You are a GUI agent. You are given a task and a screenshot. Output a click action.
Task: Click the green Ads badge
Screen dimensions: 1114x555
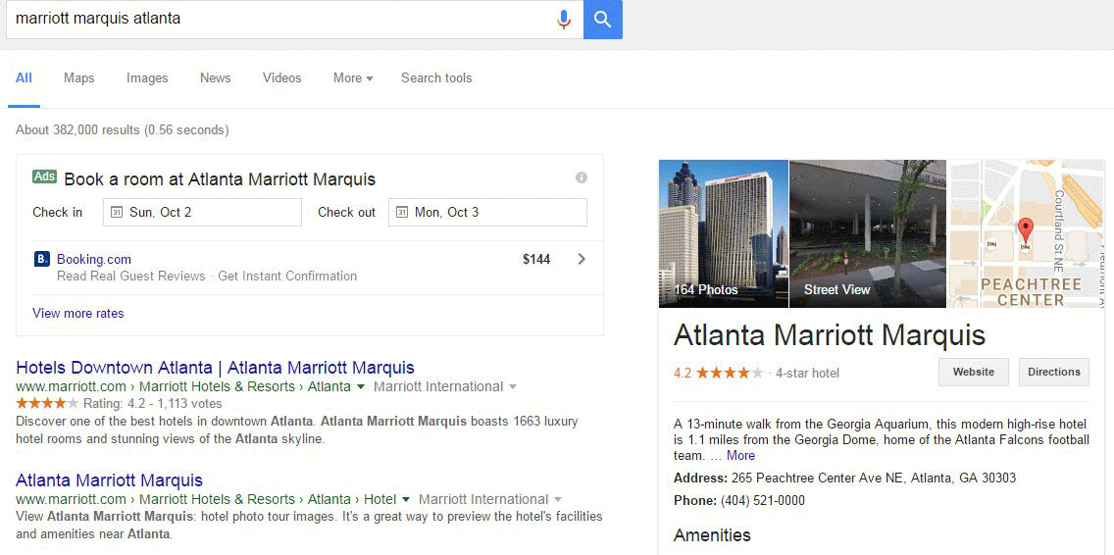point(44,177)
